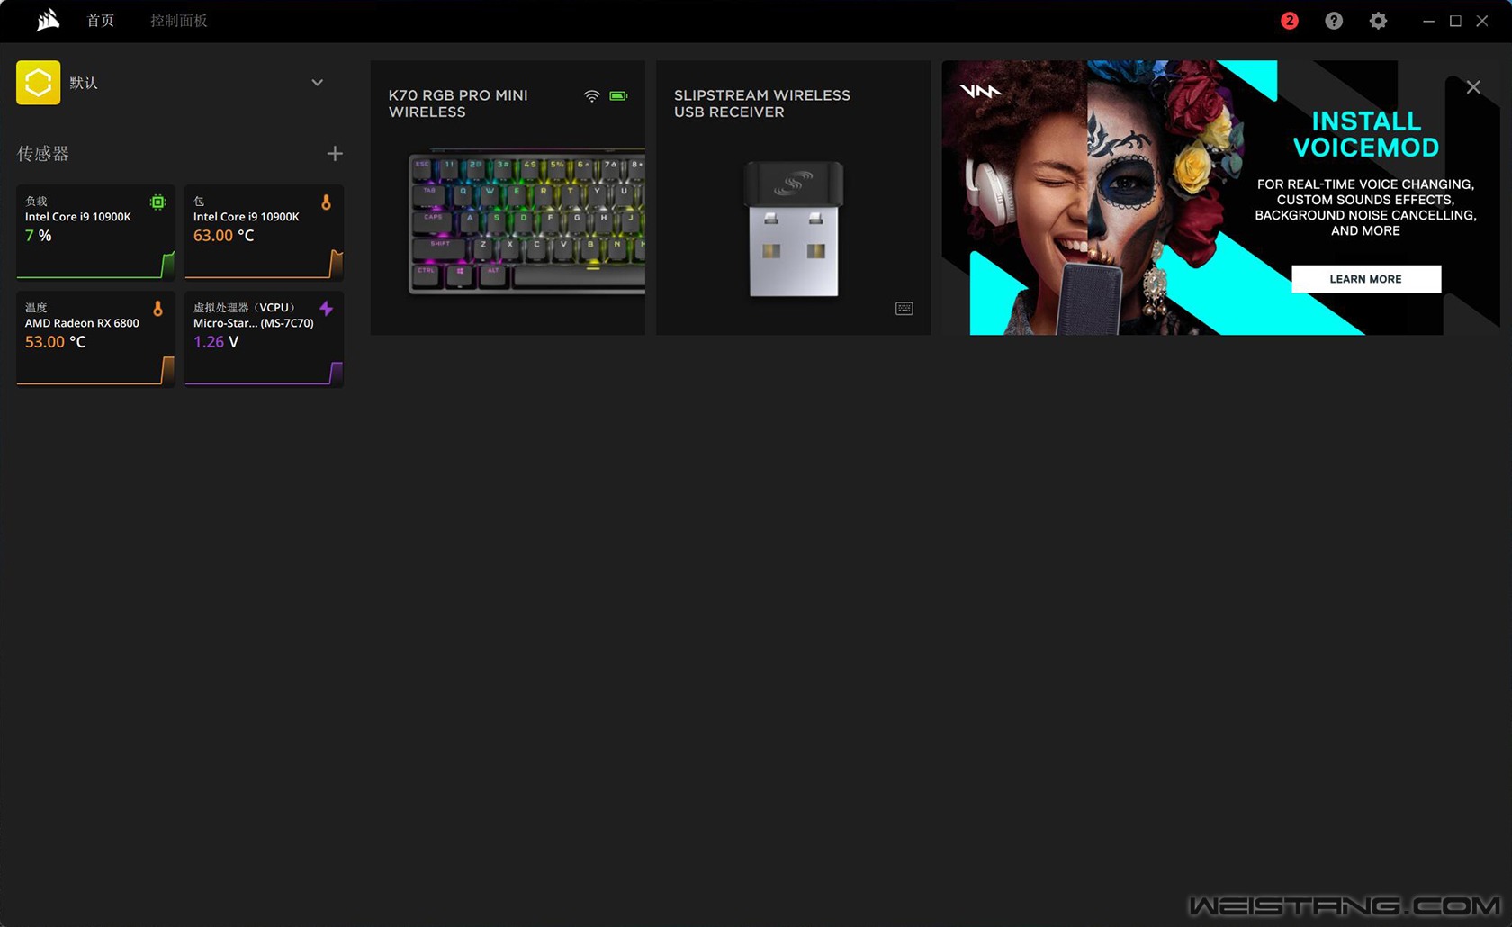Click the Voicemod VM logo
1512x927 pixels.
[x=980, y=91]
